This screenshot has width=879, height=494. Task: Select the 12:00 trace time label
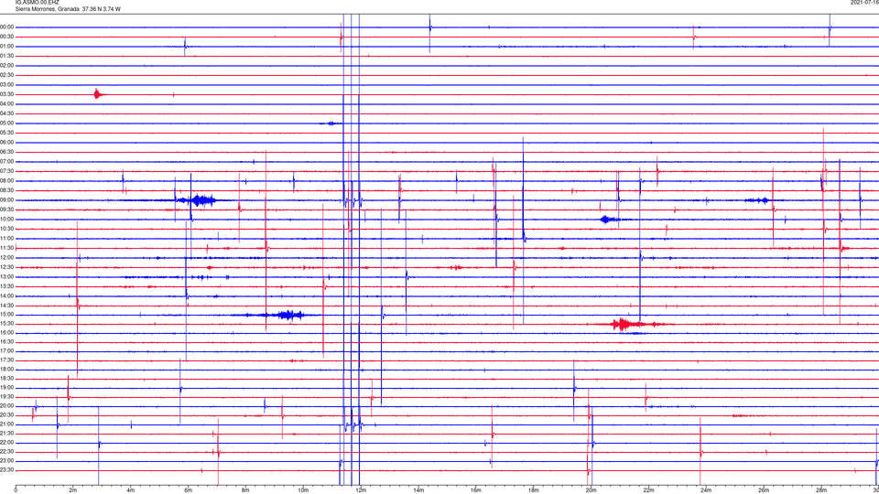[7, 258]
